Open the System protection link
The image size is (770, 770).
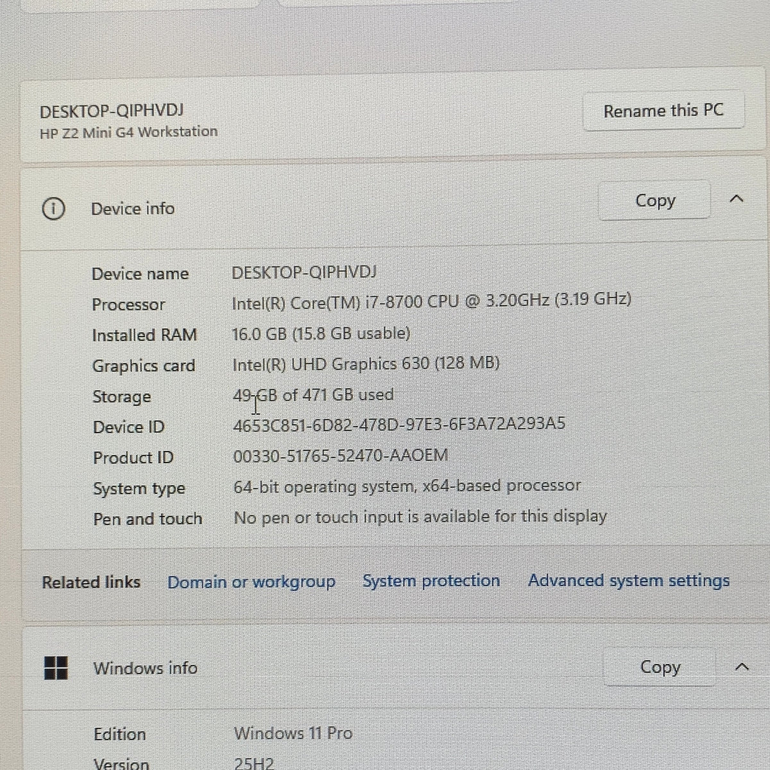(x=431, y=581)
